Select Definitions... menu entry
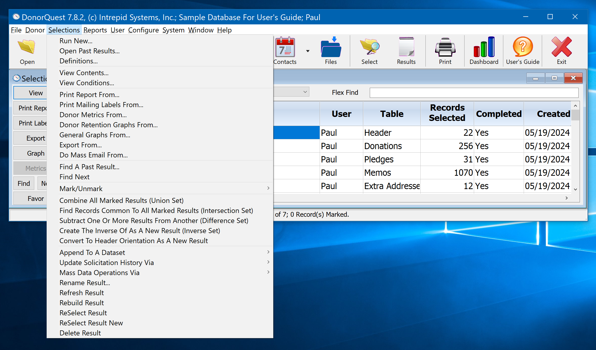 tap(160, 61)
